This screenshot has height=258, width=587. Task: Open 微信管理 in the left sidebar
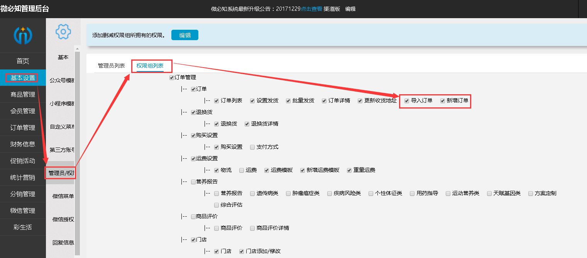[23, 211]
